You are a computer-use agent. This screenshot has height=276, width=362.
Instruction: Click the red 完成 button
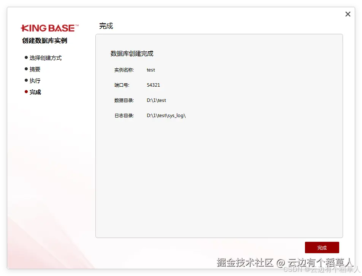tap(322, 247)
